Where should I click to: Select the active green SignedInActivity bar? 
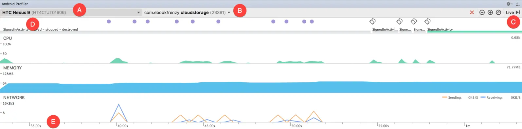[475, 32]
